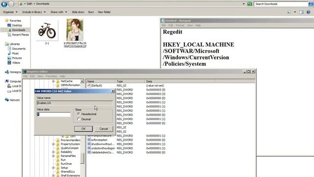Expand the PropertySystem registry key

coord(53,144)
